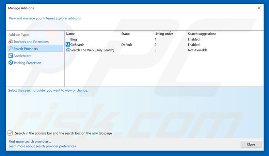
Task: Click the Accelerators icon in sidebar
Action: click(11, 56)
